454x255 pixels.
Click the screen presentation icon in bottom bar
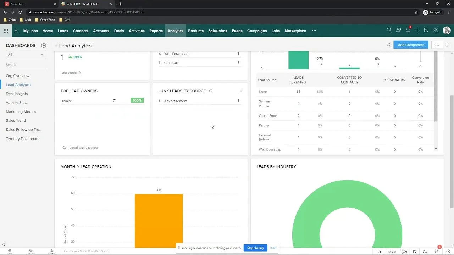click(x=379, y=251)
